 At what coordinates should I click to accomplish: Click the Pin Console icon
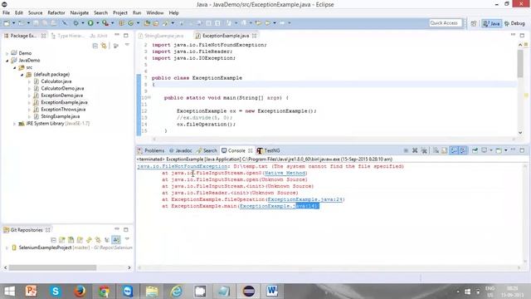tap(475, 150)
